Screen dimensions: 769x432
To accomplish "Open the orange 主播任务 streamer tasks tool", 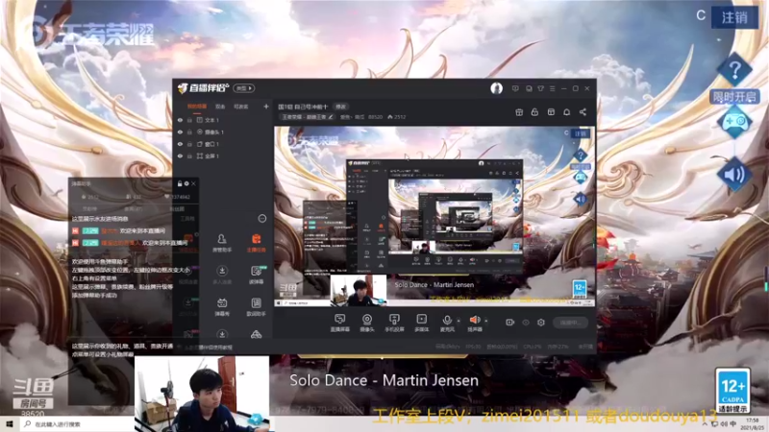I will point(256,243).
